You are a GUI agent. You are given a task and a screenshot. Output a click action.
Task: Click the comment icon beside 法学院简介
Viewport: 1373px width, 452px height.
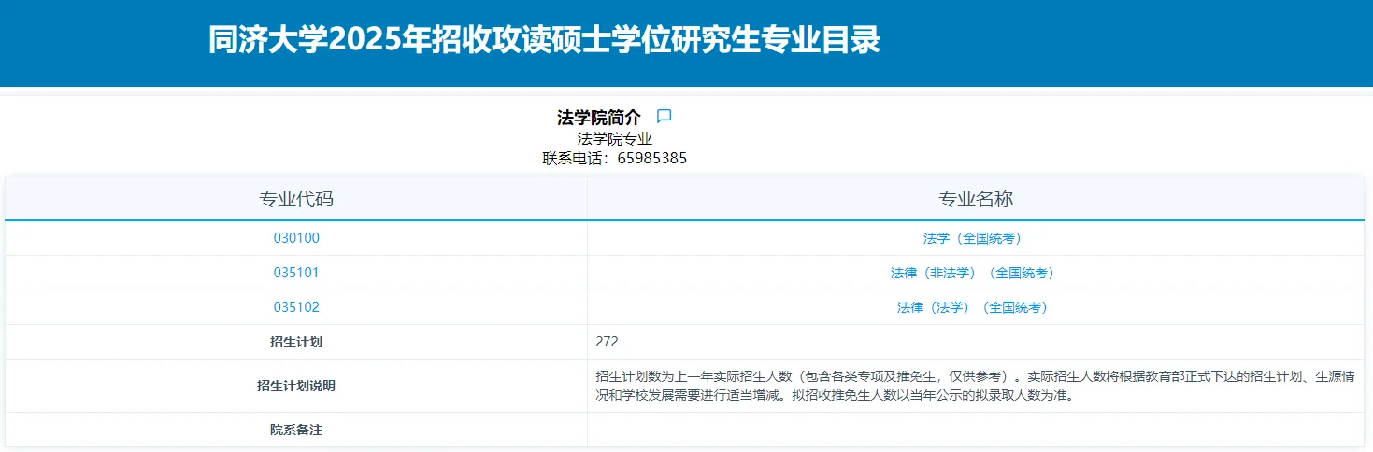coord(665,117)
